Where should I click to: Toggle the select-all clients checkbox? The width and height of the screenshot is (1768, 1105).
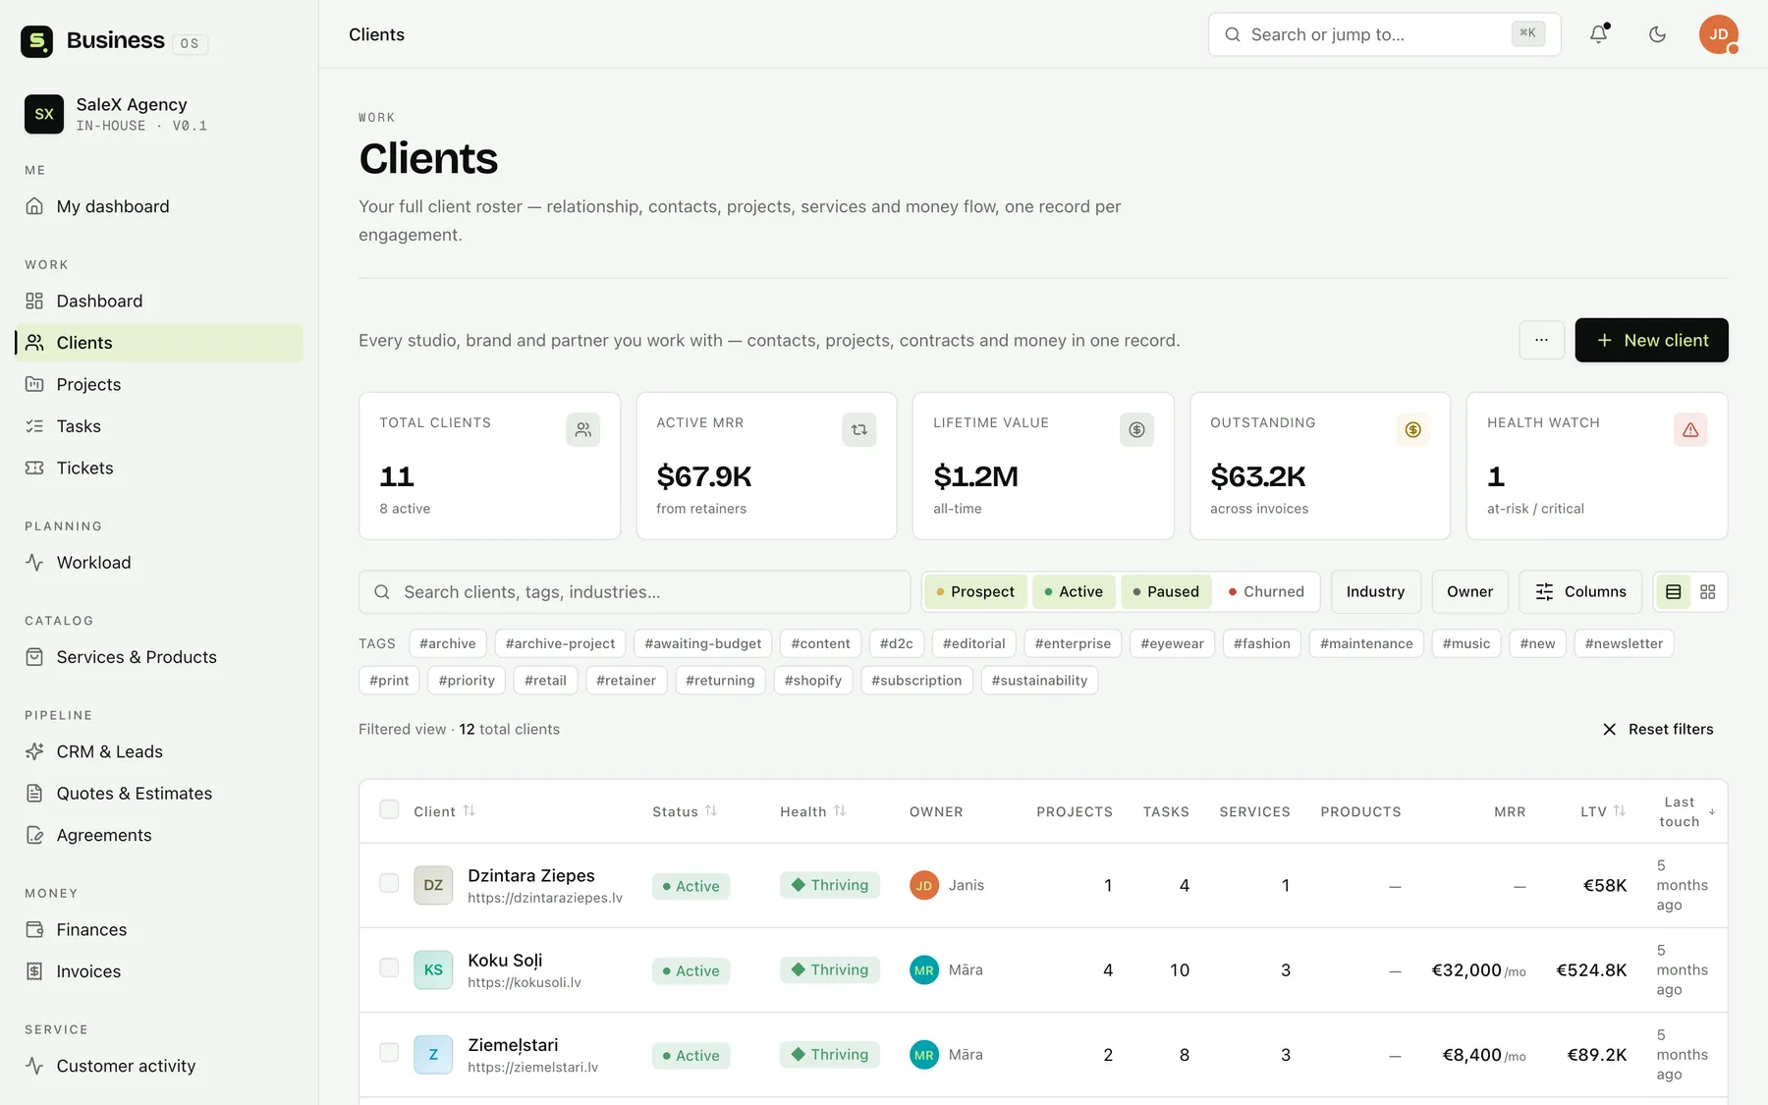[x=389, y=809]
